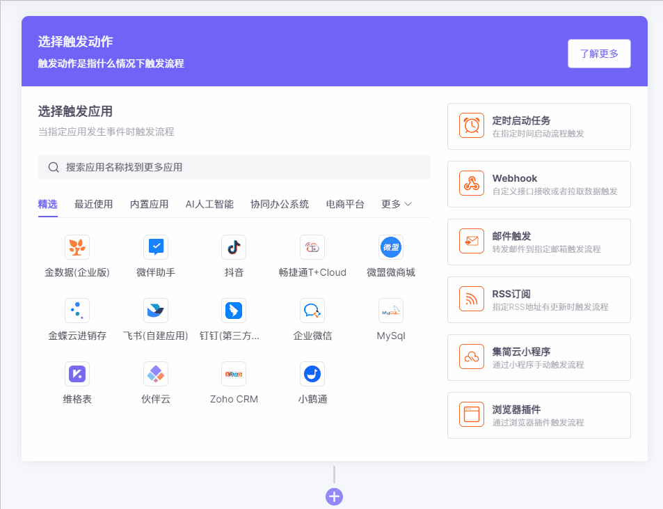
Task: Choose the Zoho CRM app icon
Action: point(234,374)
